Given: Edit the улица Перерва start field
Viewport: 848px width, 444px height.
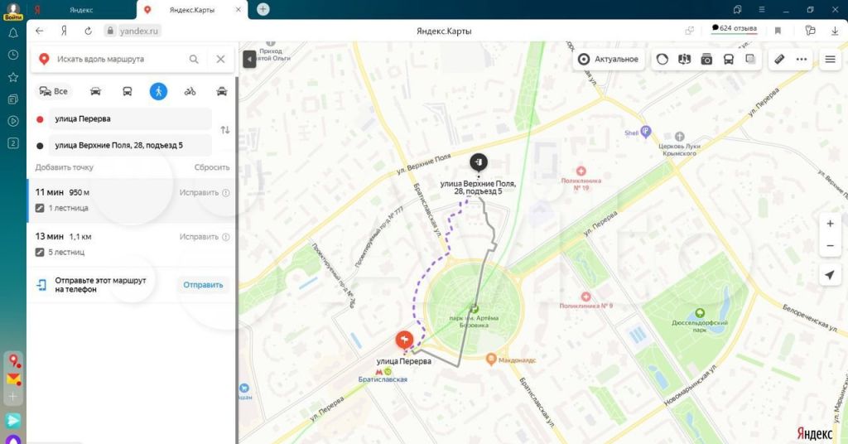Looking at the screenshot, I should pos(130,118).
